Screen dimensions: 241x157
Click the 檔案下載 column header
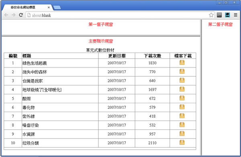(x=183, y=56)
